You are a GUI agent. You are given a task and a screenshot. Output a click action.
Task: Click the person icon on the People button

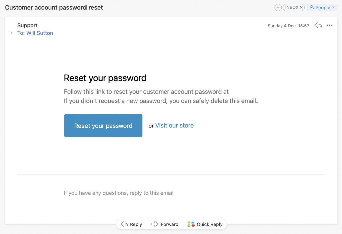pyautogui.click(x=312, y=7)
